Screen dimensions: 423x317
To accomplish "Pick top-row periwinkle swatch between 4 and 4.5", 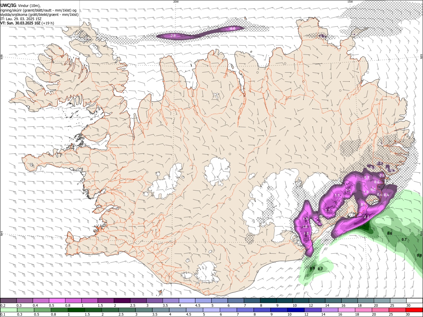I will coord(187,300).
